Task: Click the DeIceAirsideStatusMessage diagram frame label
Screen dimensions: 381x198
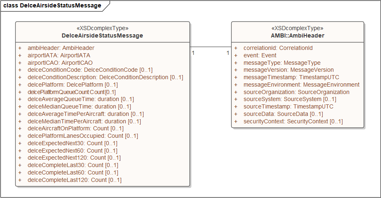Action: (x=52, y=5)
